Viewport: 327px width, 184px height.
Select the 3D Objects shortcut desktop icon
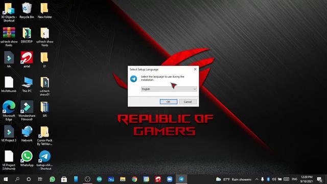pyautogui.click(x=9, y=12)
